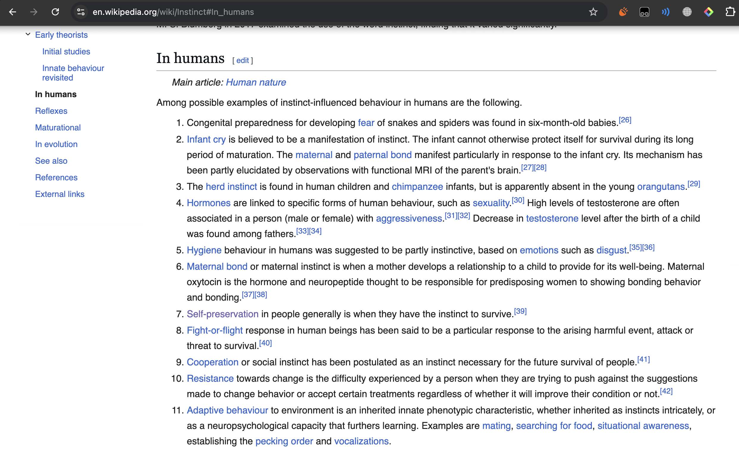Open the vocalizations link

(361, 441)
